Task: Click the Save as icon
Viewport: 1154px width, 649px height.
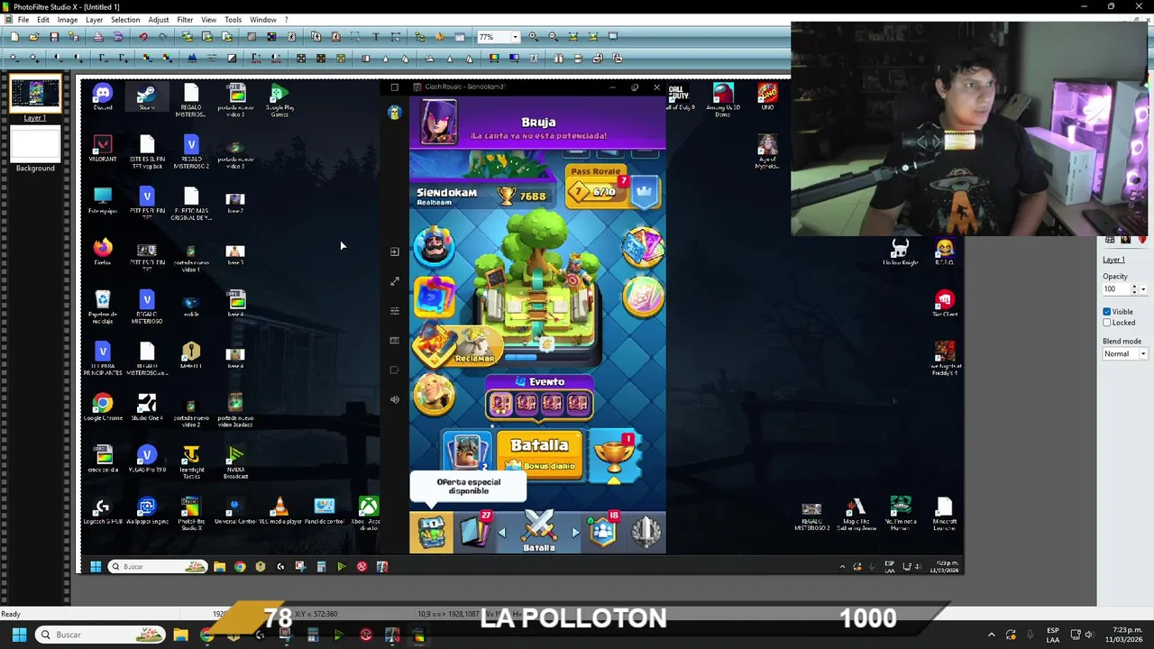Action: pyautogui.click(x=74, y=36)
